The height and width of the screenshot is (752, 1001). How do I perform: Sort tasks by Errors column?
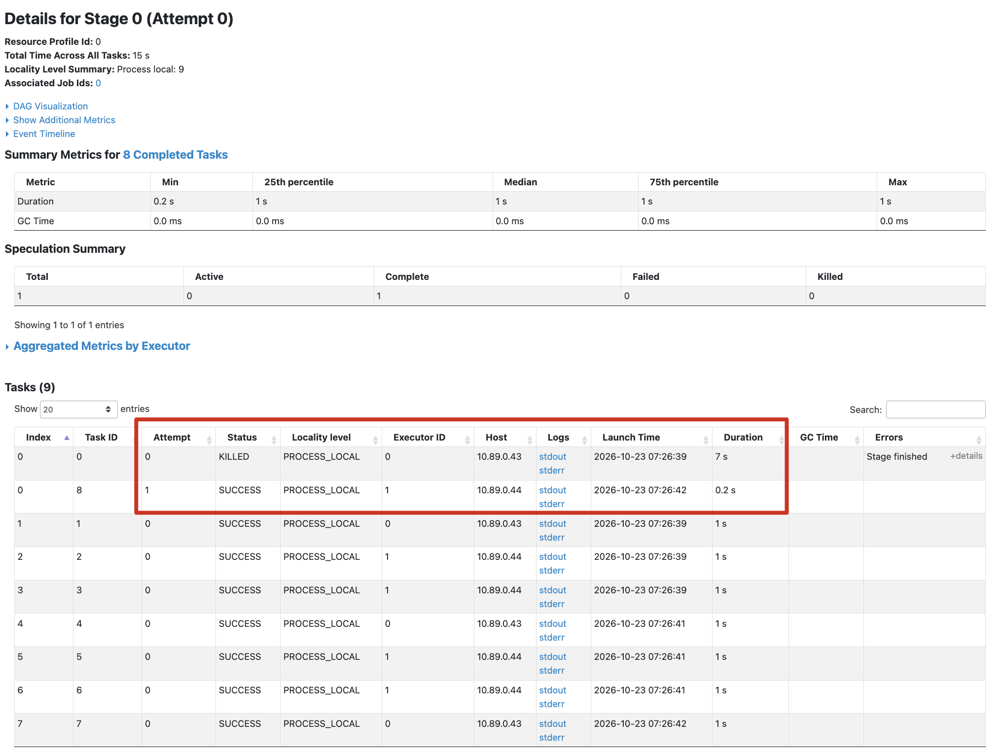pyautogui.click(x=924, y=438)
